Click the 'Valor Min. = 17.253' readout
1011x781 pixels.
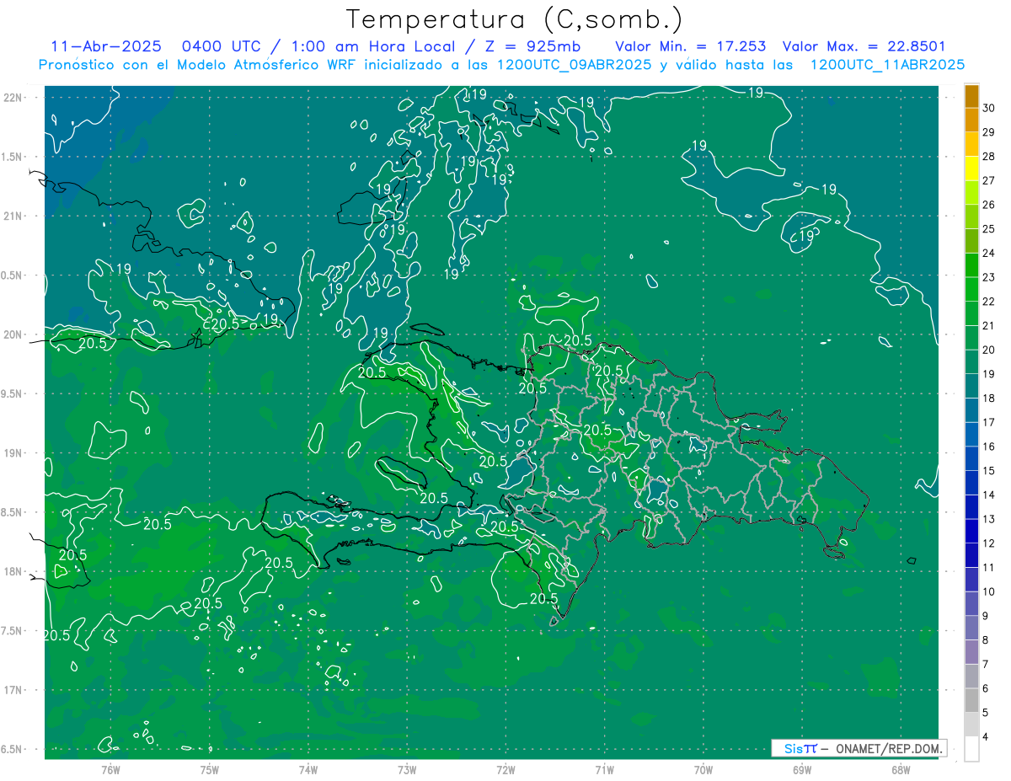[x=691, y=46]
